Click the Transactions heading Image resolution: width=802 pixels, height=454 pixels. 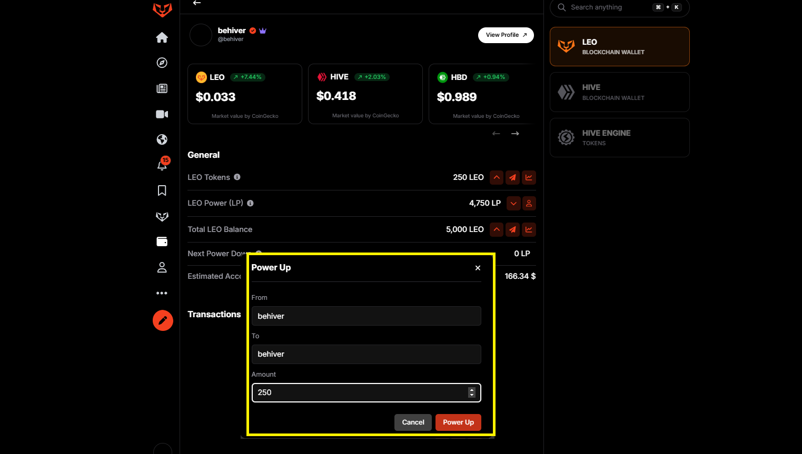[x=214, y=314]
